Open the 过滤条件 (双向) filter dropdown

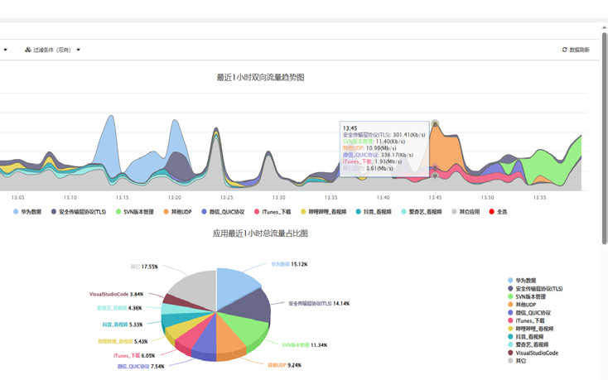pyautogui.click(x=56, y=50)
